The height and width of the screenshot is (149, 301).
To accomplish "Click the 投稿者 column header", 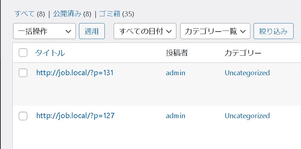I will tap(177, 53).
